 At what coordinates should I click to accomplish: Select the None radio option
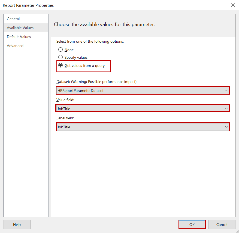[x=60, y=50]
